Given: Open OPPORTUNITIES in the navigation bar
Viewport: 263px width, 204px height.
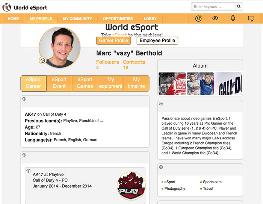Looking at the screenshot, I should click(118, 19).
